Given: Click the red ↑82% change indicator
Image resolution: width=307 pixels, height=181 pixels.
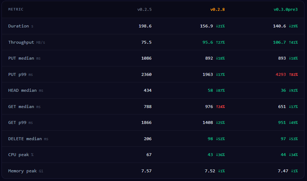Looking at the screenshot, I should click(293, 74).
